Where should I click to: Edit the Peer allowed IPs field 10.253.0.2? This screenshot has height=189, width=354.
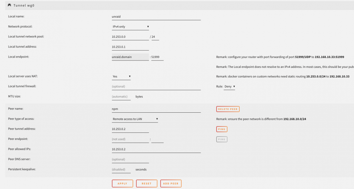pyautogui.click(x=156, y=149)
